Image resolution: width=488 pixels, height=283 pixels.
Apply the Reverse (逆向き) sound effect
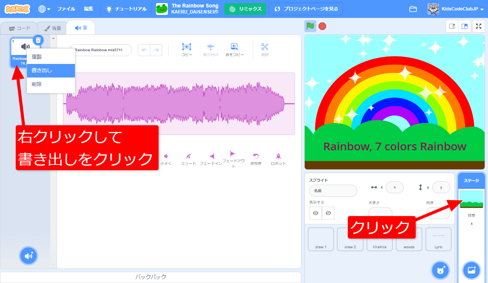pyautogui.click(x=256, y=157)
